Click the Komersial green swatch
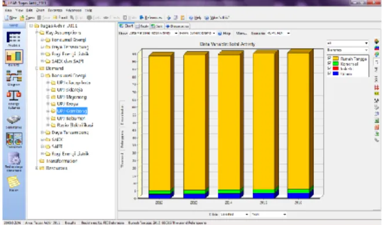384x225 pixels. point(335,63)
